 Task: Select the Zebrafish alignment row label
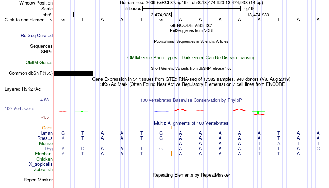[43, 169]
